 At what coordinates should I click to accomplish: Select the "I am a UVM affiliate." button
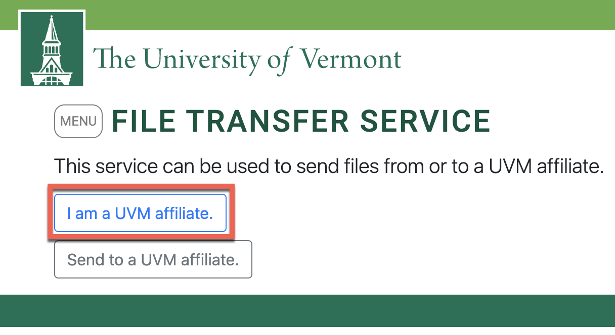(140, 213)
